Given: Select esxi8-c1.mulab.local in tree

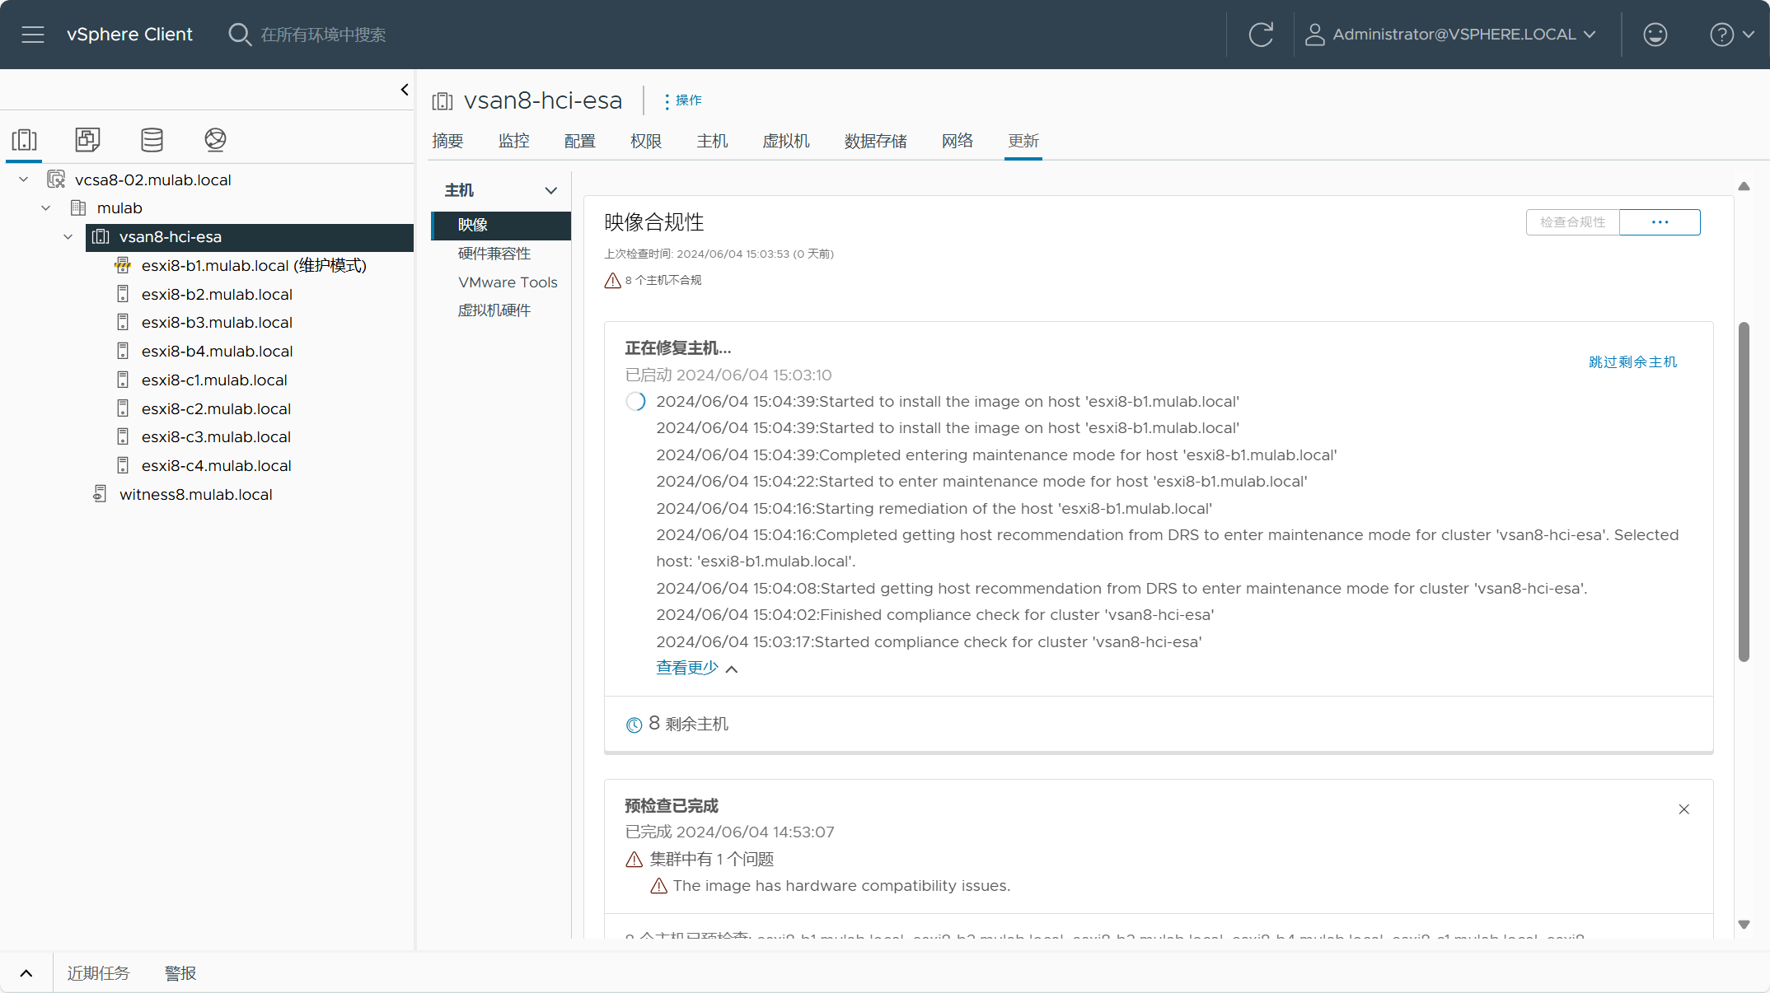Looking at the screenshot, I should pos(214,380).
